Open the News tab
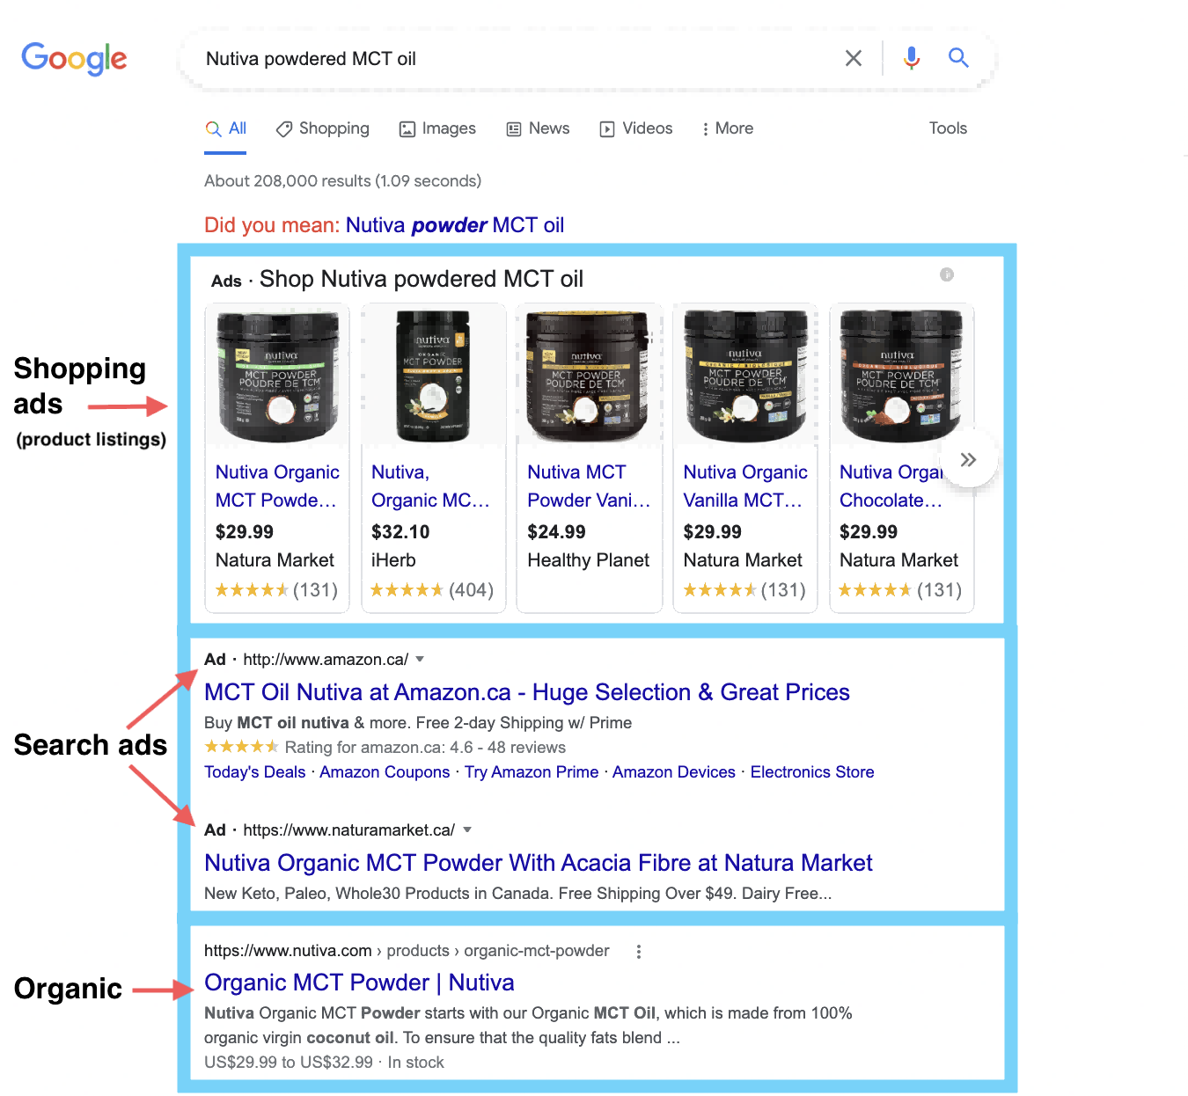Screen dimensions: 1188x1096 click(x=538, y=128)
